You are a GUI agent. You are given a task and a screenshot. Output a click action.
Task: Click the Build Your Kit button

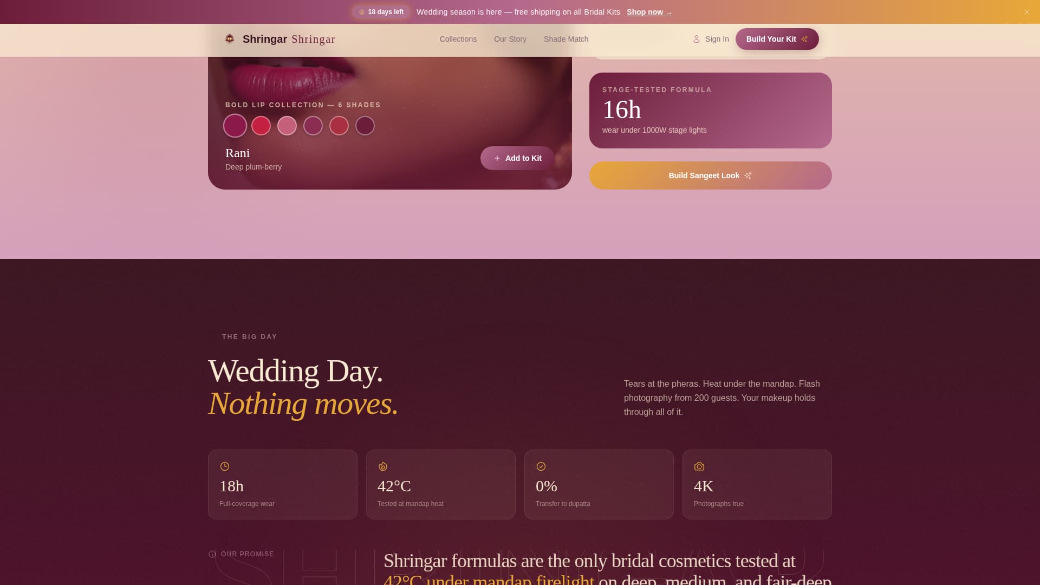(777, 39)
